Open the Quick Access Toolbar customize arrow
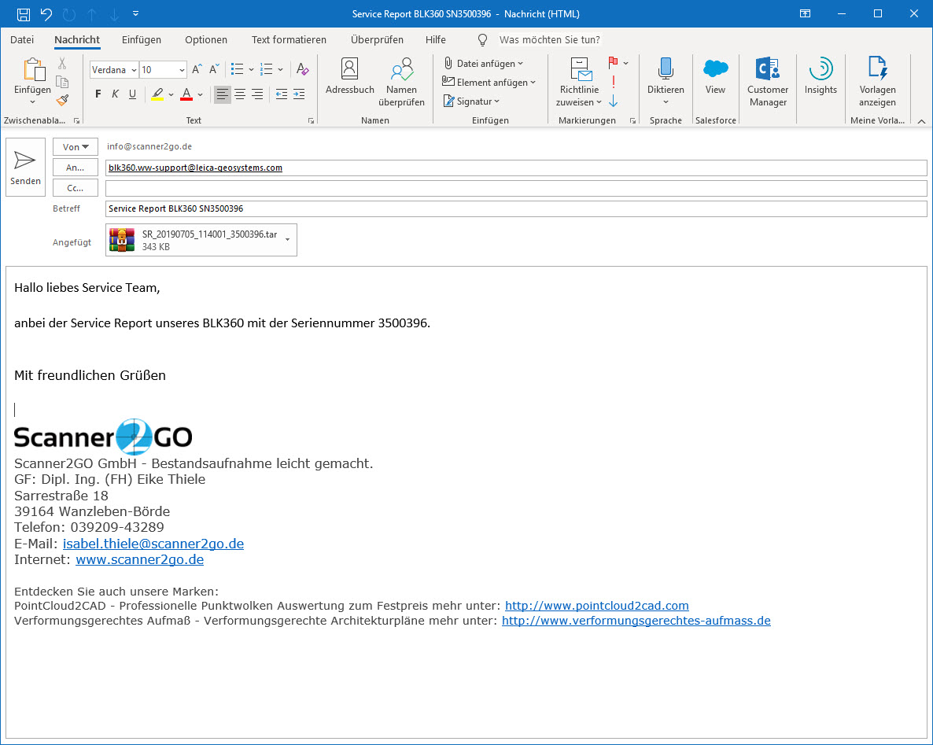This screenshot has height=745, width=933. pos(135,13)
